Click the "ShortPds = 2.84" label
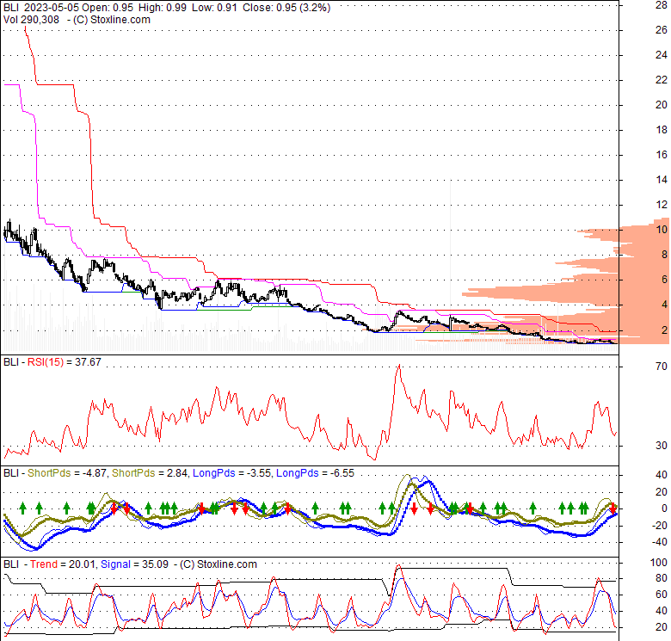Viewport: 671px width, 641px height. click(150, 473)
